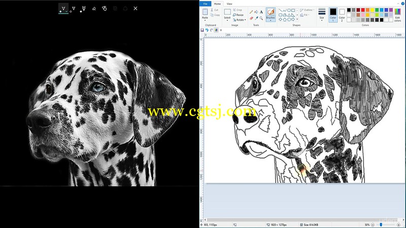Switch to the View ribbon tab
This screenshot has width=406, height=228.
coord(229,4)
